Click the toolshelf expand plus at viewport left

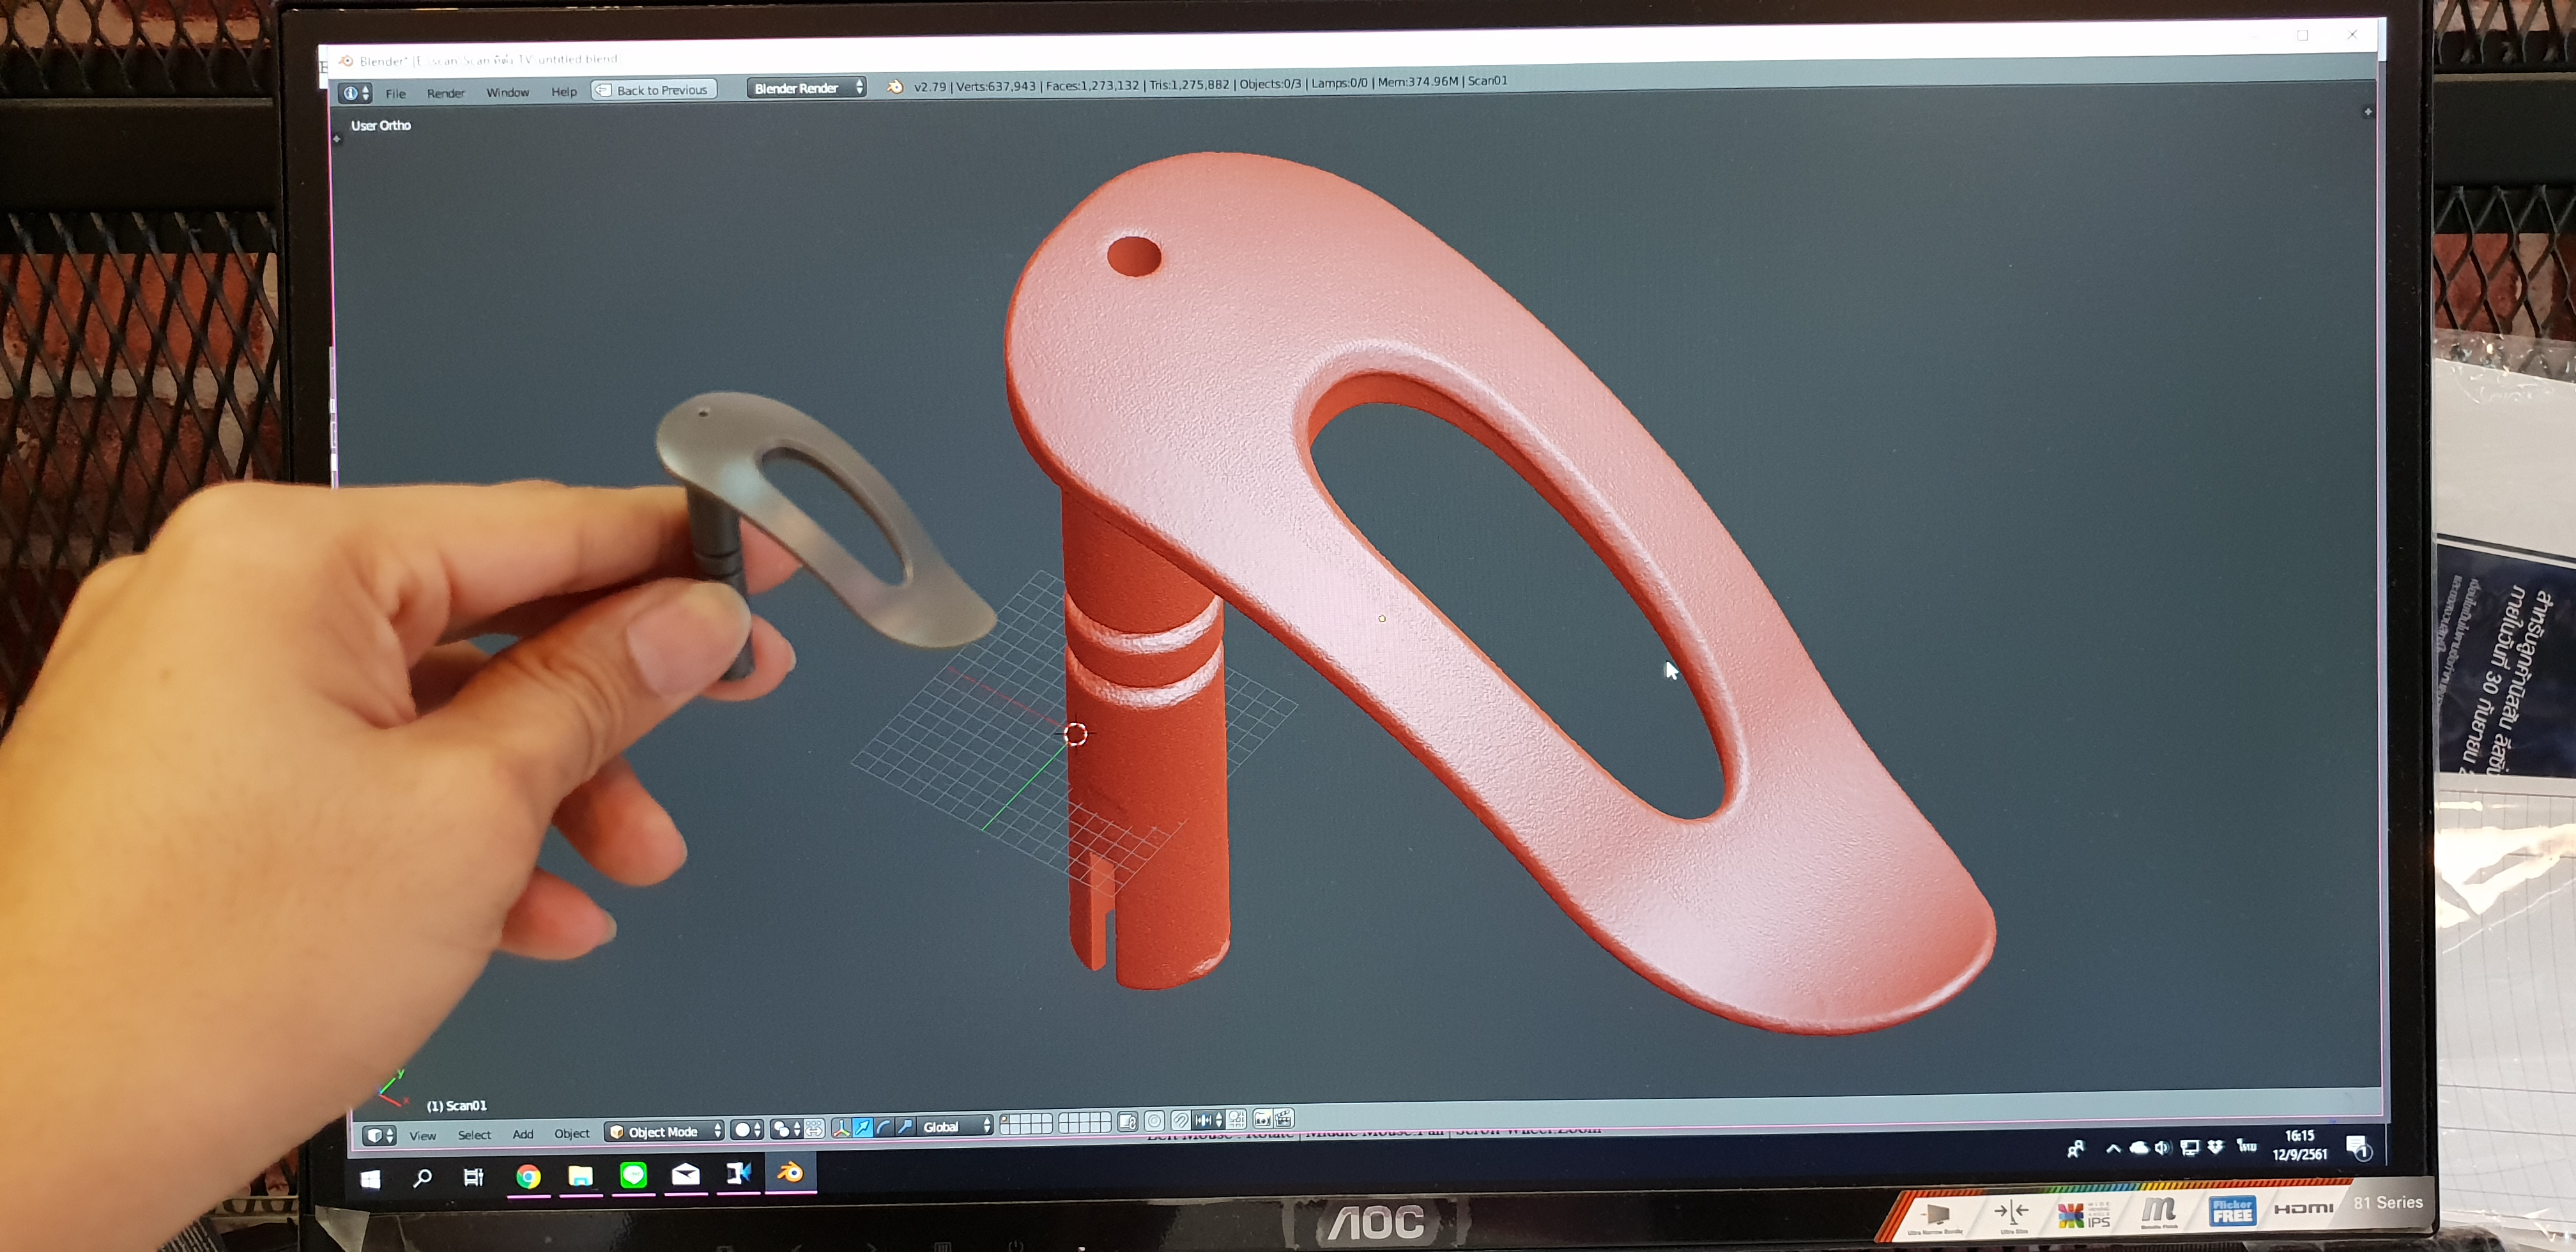pyautogui.click(x=337, y=139)
